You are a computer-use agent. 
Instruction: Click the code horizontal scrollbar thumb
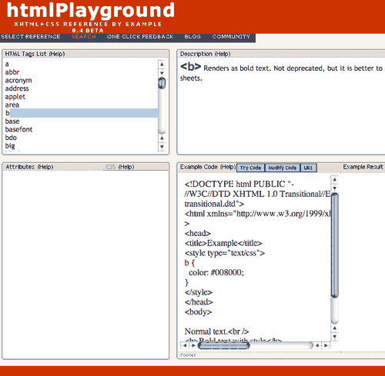point(223,345)
